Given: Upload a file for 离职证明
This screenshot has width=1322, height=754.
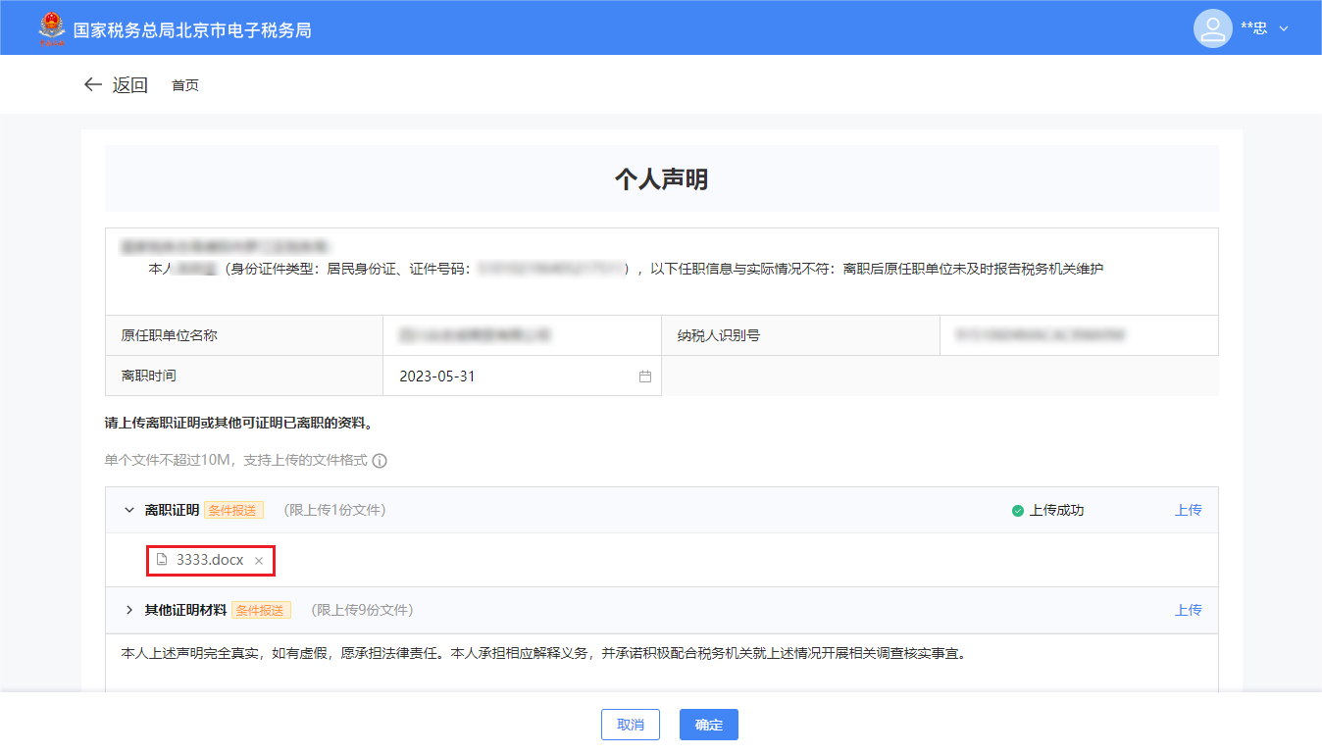Looking at the screenshot, I should 1189,510.
